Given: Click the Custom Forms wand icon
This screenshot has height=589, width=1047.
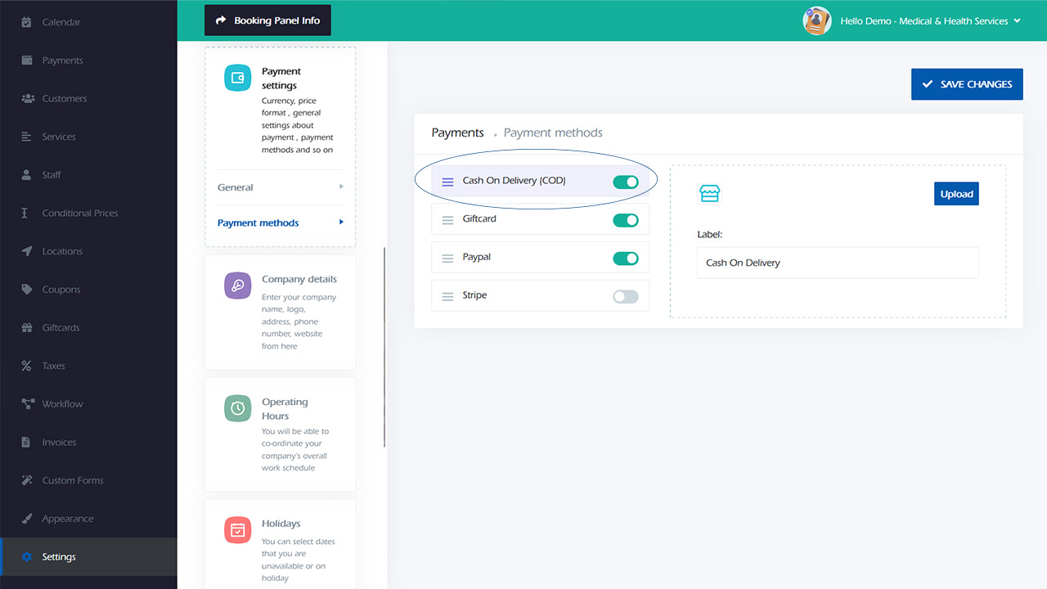Looking at the screenshot, I should point(26,480).
